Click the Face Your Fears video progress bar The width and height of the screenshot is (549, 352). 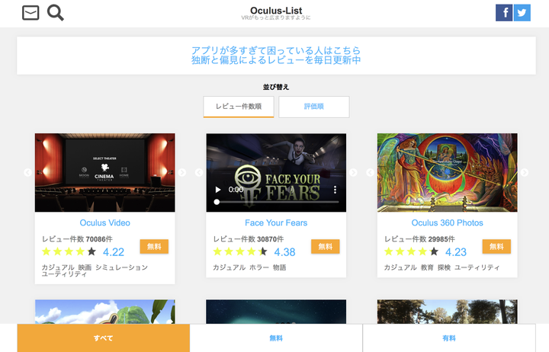tap(276, 202)
